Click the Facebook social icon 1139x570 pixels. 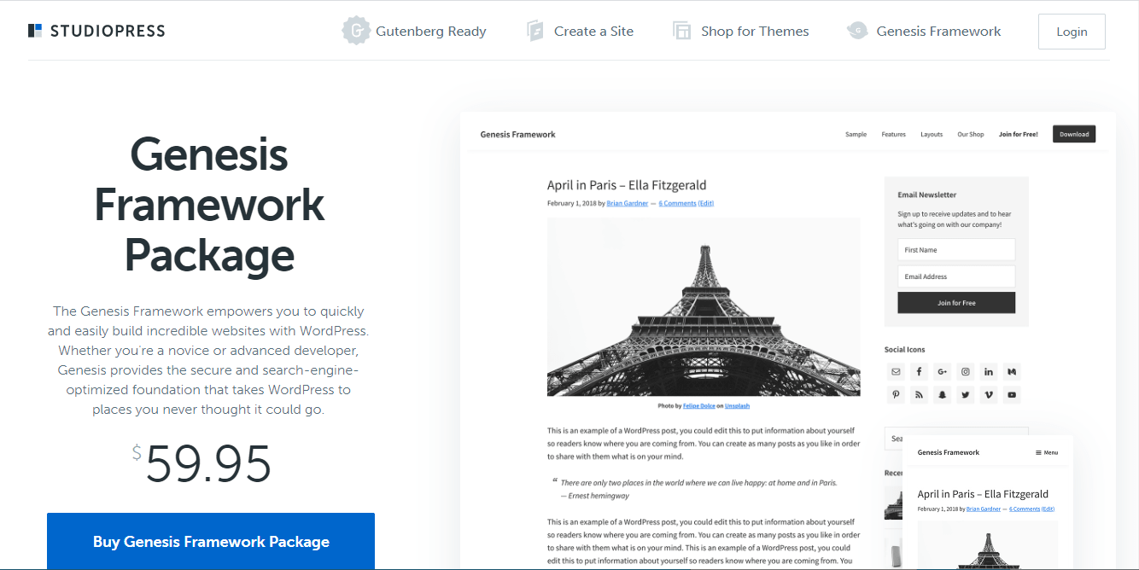coord(919,371)
